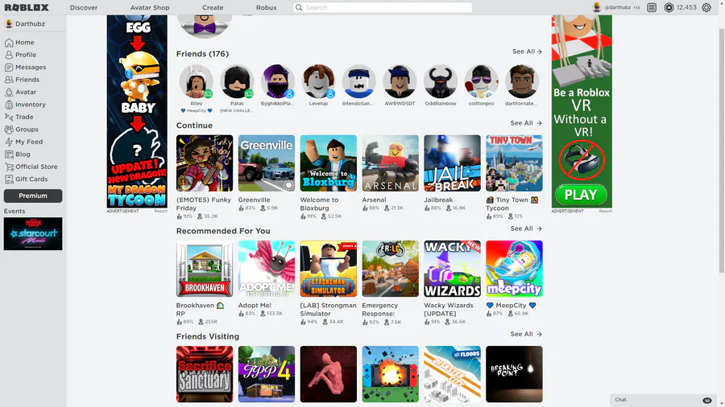This screenshot has height=407, width=725.
Task: Open the MeepCity thumbnail
Action: coord(514,269)
